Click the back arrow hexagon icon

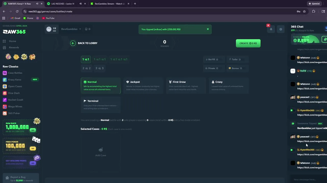click(73, 43)
